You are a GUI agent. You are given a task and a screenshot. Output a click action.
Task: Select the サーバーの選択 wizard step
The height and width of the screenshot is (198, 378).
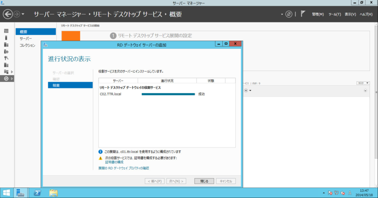click(x=63, y=73)
